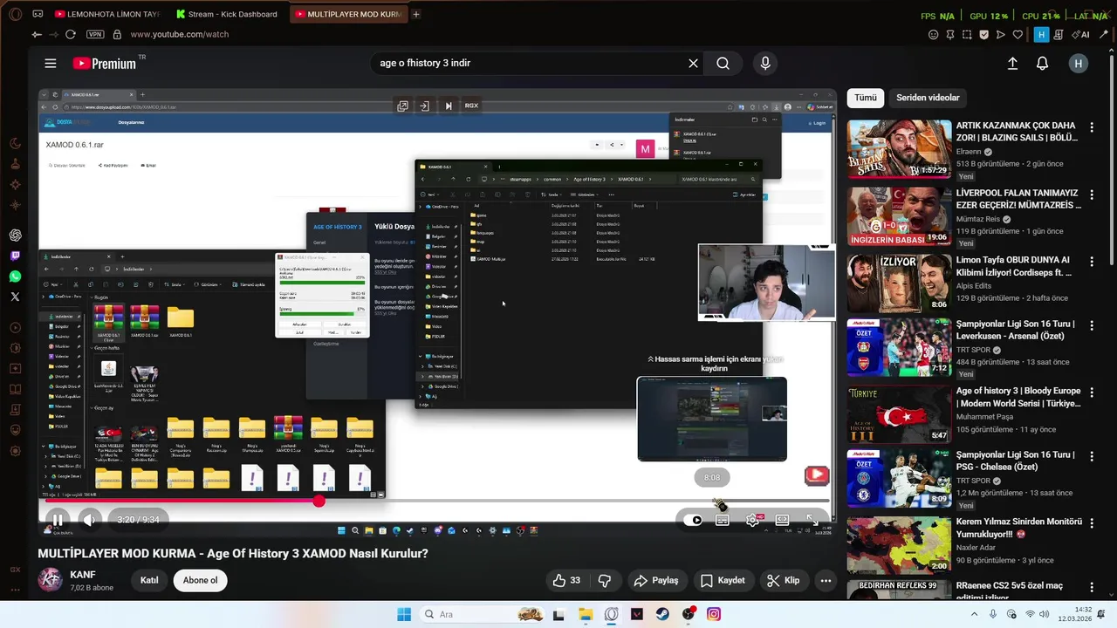Switch to Stream - Kick Dashboard tab
1117x628 pixels.
(x=227, y=14)
